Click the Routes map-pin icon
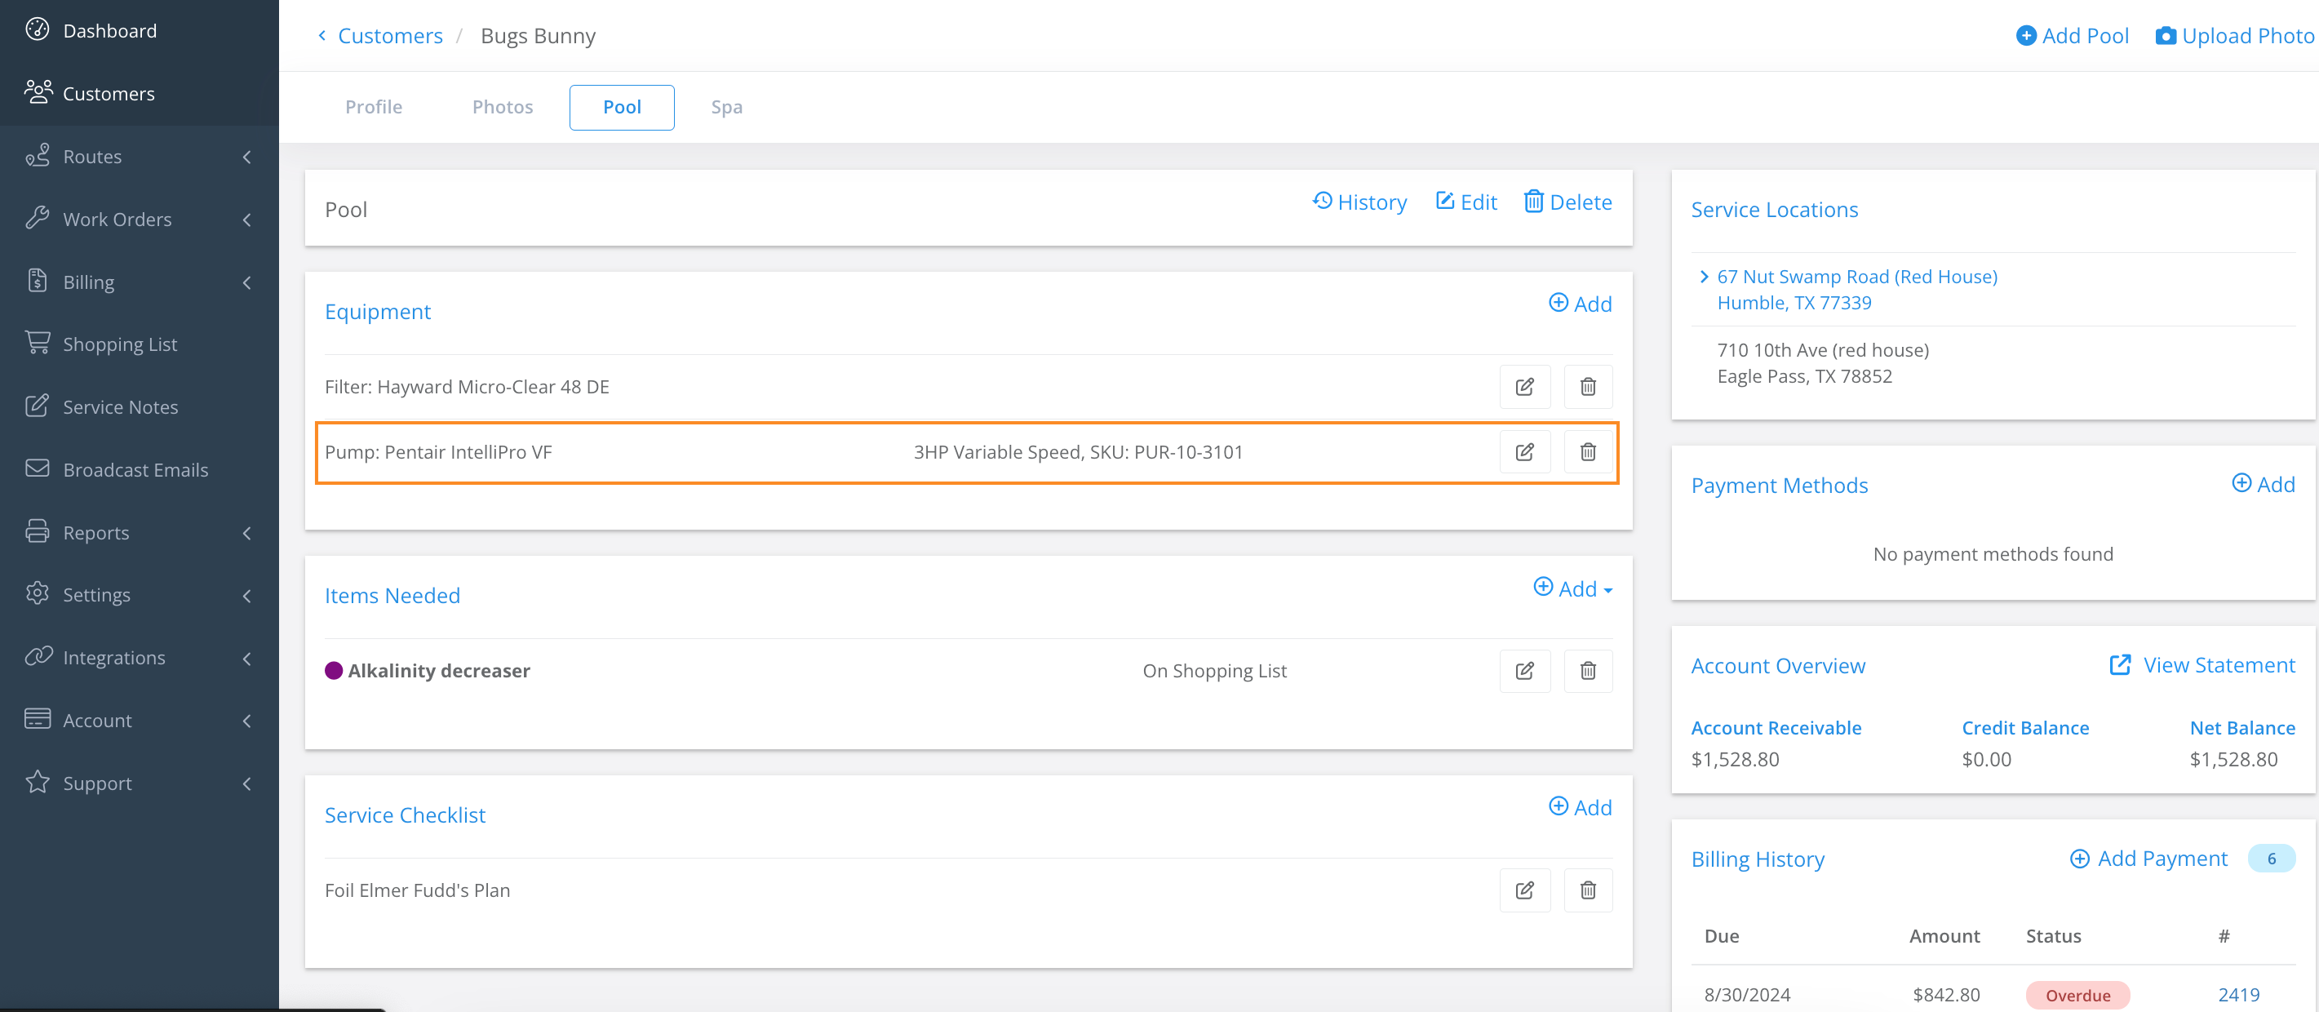The width and height of the screenshot is (2319, 1012). pyautogui.click(x=37, y=155)
